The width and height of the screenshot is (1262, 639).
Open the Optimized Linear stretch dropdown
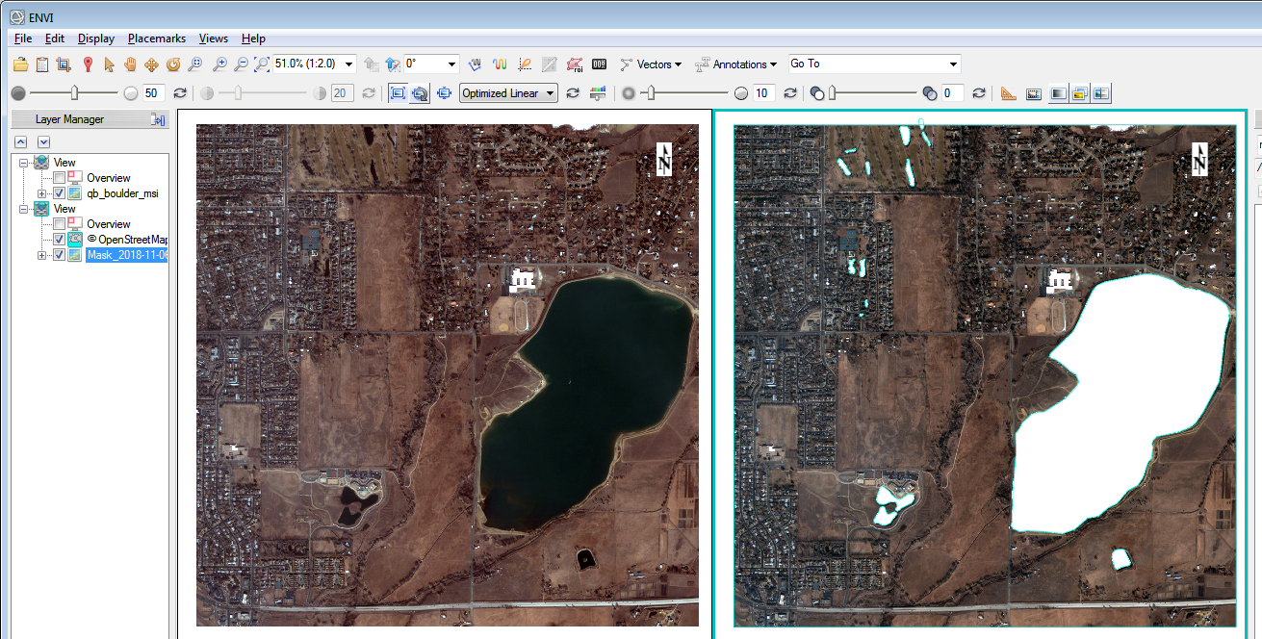click(550, 93)
